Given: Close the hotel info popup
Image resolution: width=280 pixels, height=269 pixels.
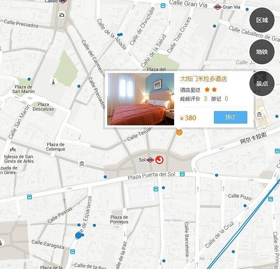Looking at the screenshot, I should (x=259, y=76).
